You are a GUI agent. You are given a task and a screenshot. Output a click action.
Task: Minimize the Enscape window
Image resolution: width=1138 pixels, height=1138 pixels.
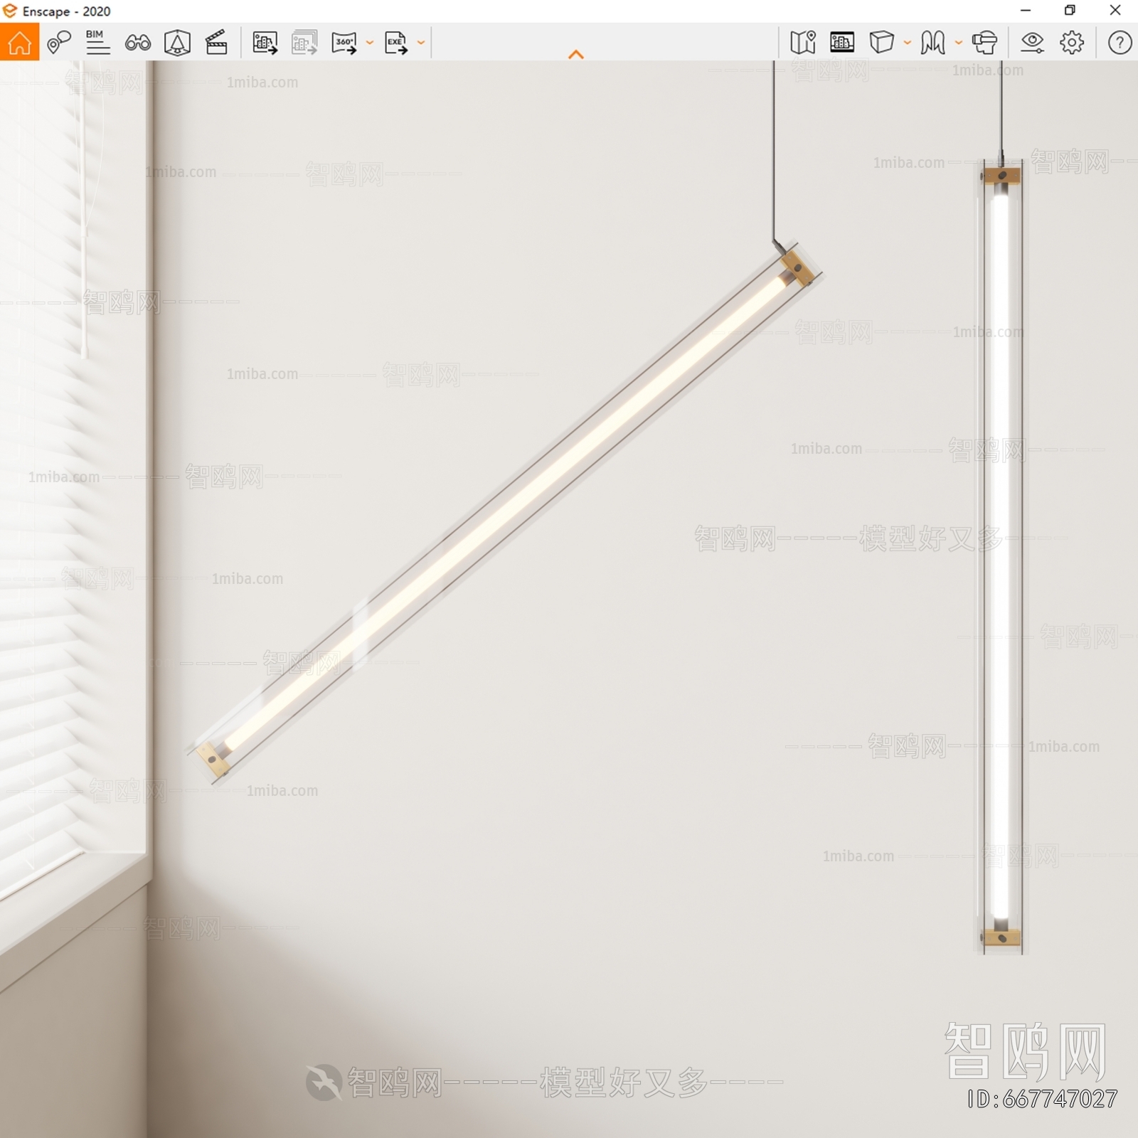pos(1026,11)
